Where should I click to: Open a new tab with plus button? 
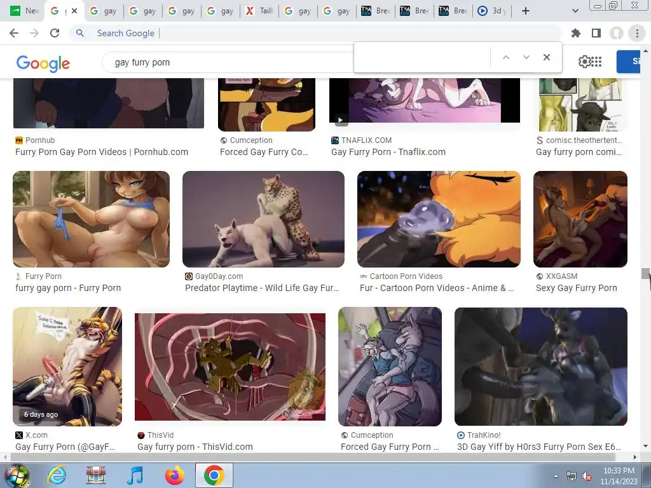click(526, 11)
